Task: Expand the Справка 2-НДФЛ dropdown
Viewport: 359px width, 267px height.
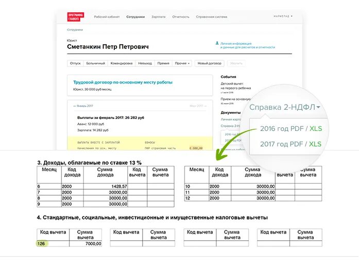Action: 285,107
